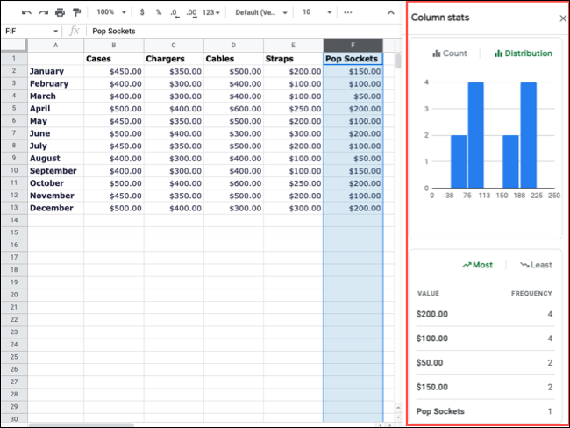Select the December row label cell
Viewport: 570px width, 428px height.
[x=55, y=208]
